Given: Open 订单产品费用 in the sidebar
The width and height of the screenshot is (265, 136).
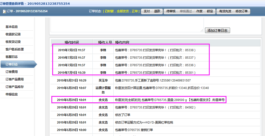Looking at the screenshot, I should (15, 79).
